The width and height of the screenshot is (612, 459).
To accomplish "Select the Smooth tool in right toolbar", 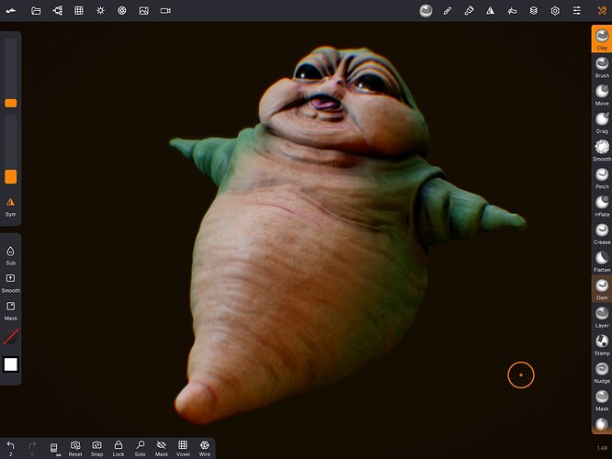I will point(602,151).
